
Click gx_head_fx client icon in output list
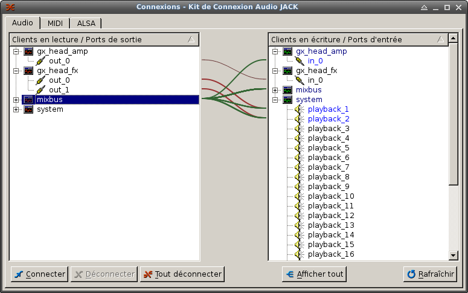pyautogui.click(x=28, y=71)
